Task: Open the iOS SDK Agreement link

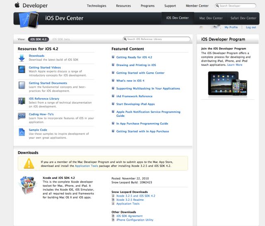Action: click(x=130, y=216)
